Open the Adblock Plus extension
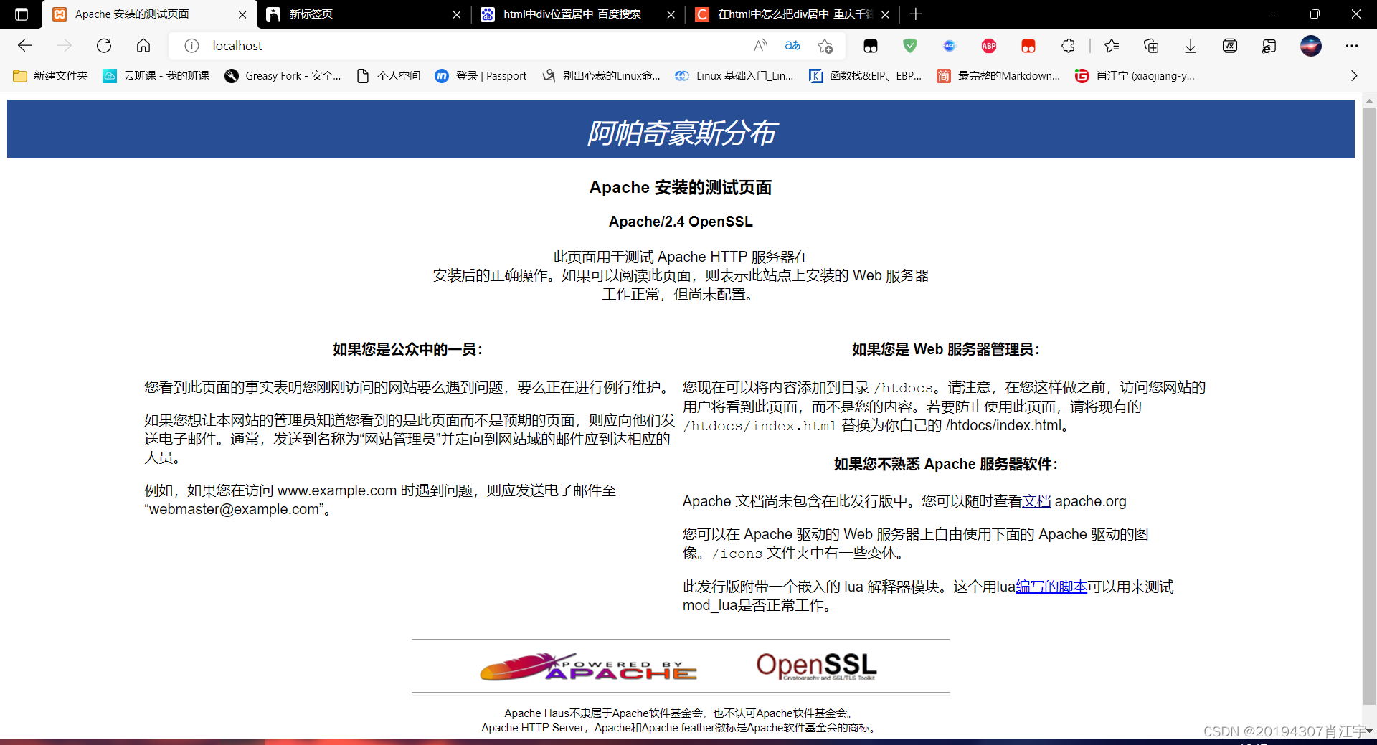The width and height of the screenshot is (1377, 745). pyautogui.click(x=989, y=45)
